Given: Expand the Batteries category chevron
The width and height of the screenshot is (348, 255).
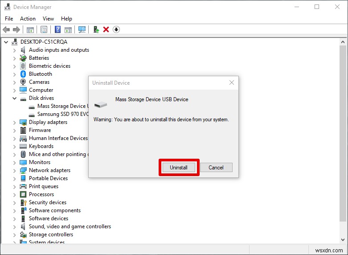Looking at the screenshot, I should pyautogui.click(x=14, y=58).
